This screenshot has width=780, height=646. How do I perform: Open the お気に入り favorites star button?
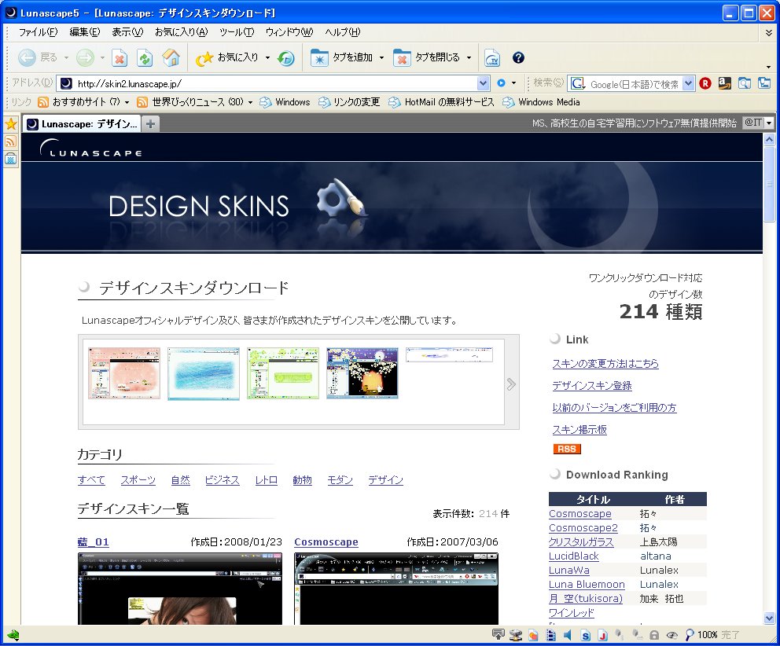coord(226,57)
